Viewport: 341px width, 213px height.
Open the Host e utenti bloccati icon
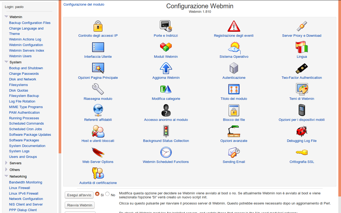98,131
